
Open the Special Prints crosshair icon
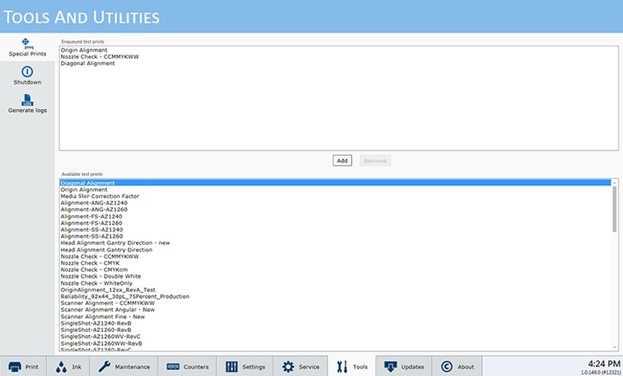[x=27, y=43]
